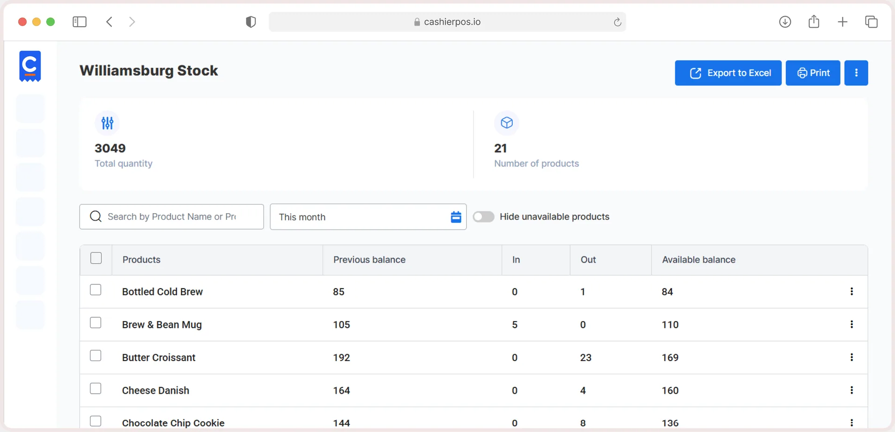Go forward with the browser arrow
Image resolution: width=895 pixels, height=432 pixels.
[x=132, y=22]
